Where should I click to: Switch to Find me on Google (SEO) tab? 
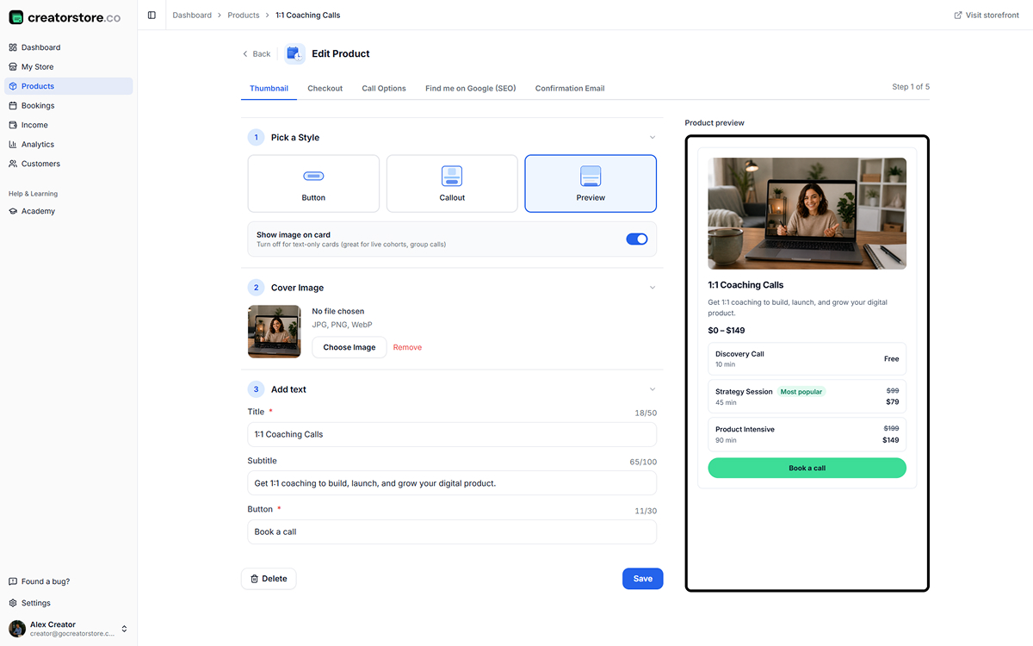pyautogui.click(x=471, y=88)
